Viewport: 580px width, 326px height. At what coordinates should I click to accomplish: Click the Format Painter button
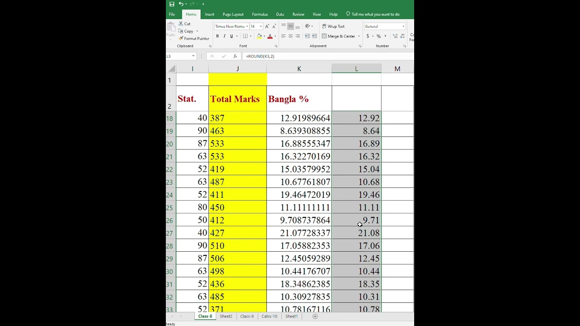[193, 38]
